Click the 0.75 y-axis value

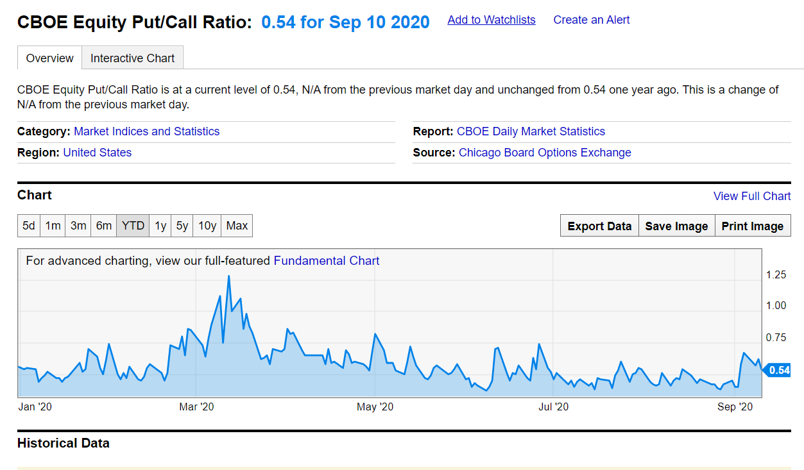pyautogui.click(x=776, y=337)
